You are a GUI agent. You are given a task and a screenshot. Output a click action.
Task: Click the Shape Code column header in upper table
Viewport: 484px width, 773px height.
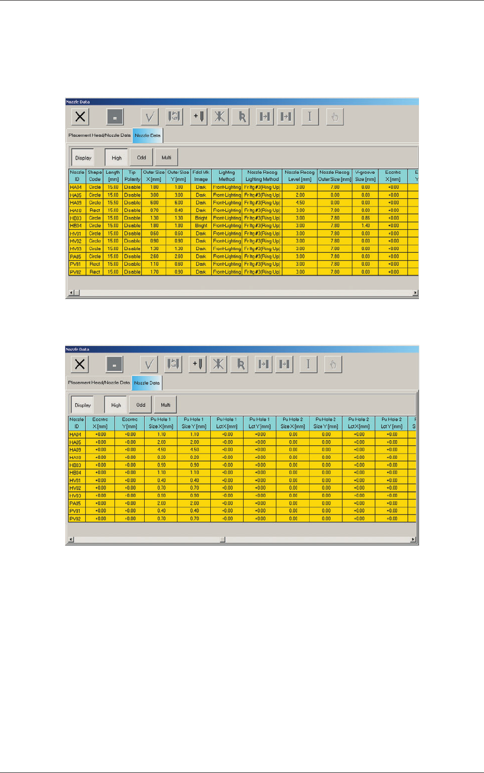pyautogui.click(x=95, y=176)
